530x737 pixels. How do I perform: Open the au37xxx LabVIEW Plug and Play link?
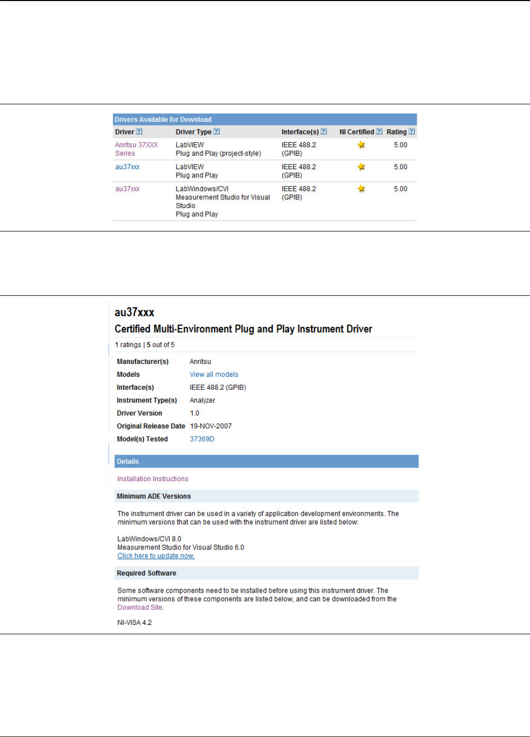coord(127,167)
